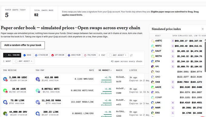Image resolution: width=206 pixels, height=117 pixels.
Task: Filter order book to Ethereum chain
Action: 42,55
